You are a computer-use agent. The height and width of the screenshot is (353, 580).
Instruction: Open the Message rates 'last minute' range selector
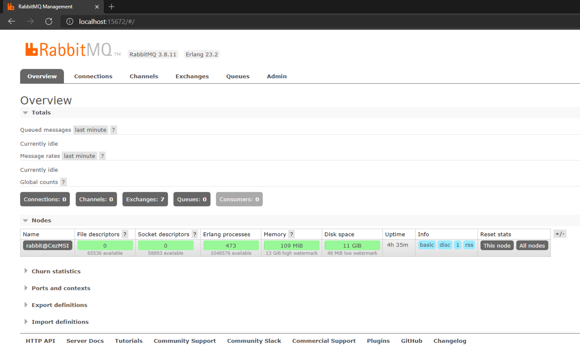(79, 156)
